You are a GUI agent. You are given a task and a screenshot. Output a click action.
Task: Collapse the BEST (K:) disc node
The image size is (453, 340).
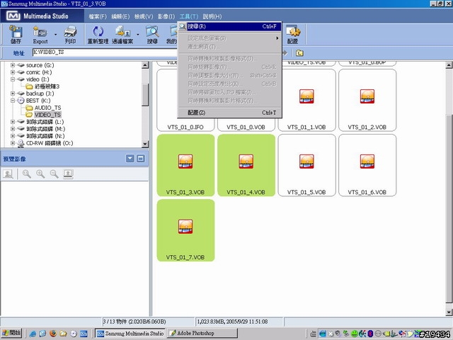pyautogui.click(x=13, y=101)
